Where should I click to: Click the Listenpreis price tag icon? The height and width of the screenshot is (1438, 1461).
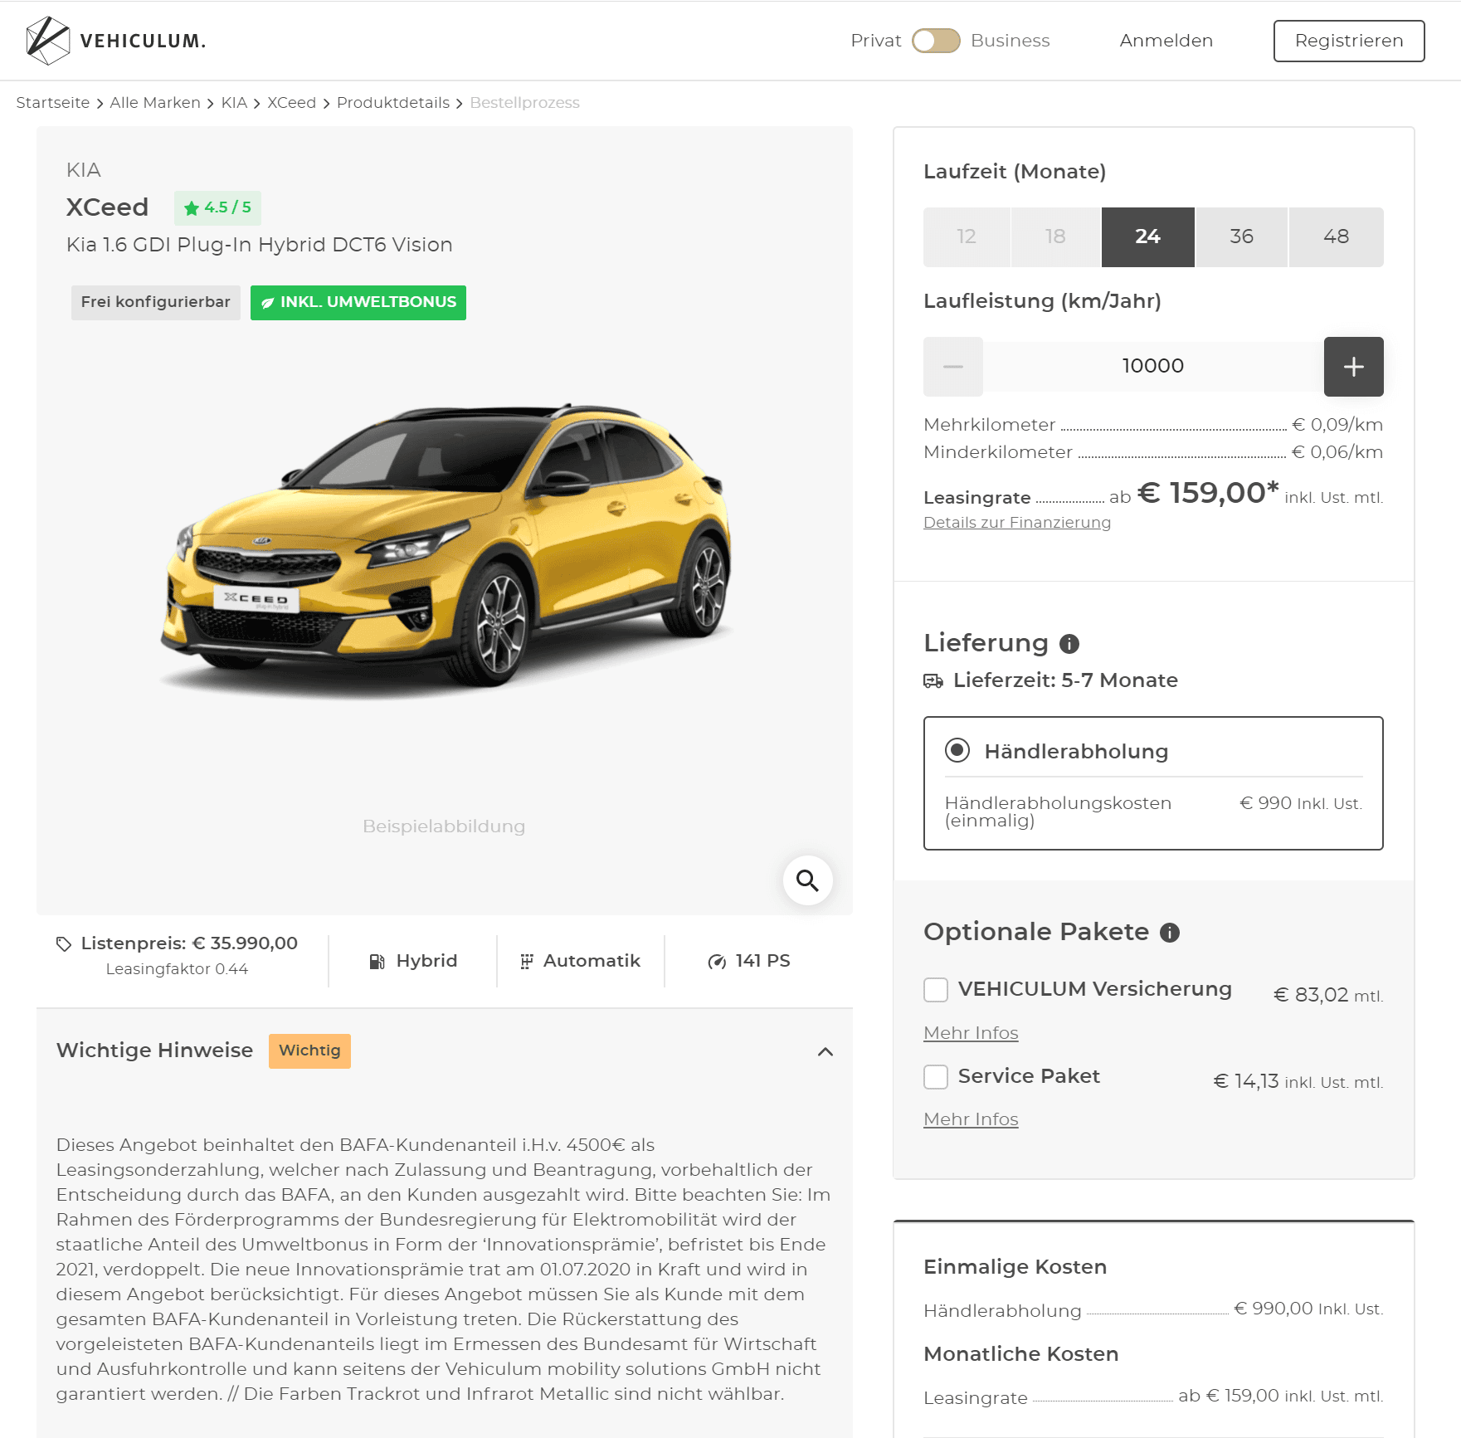click(x=64, y=944)
